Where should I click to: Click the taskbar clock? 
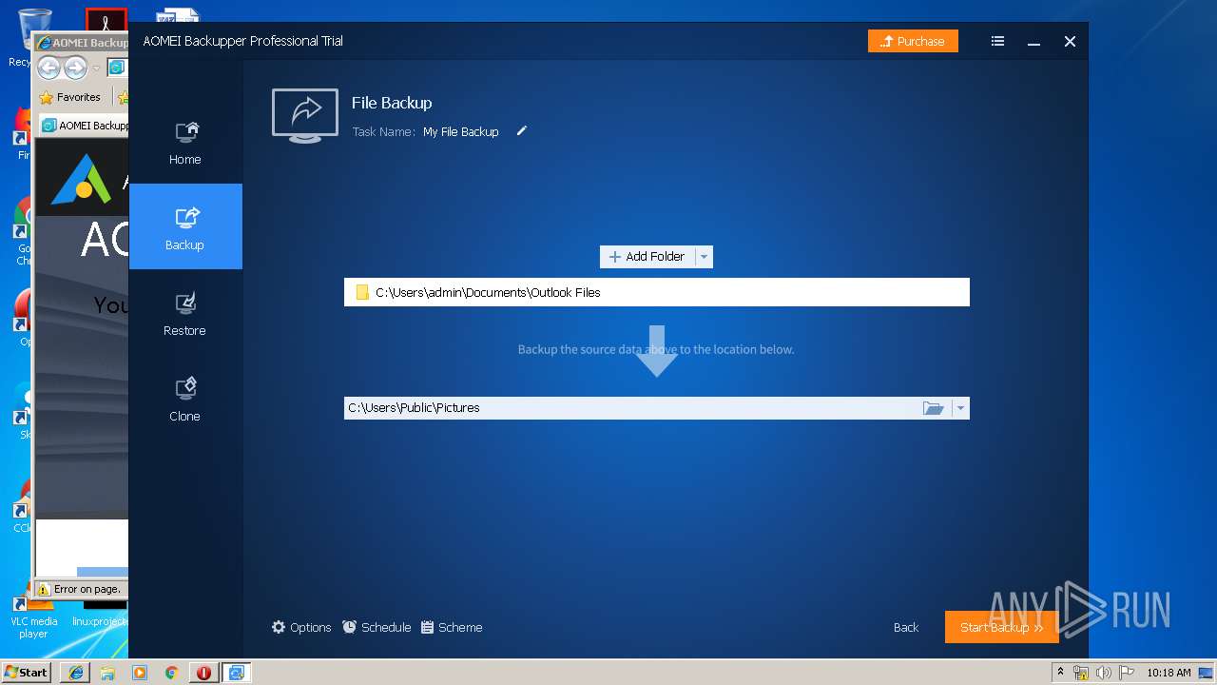1169,673
